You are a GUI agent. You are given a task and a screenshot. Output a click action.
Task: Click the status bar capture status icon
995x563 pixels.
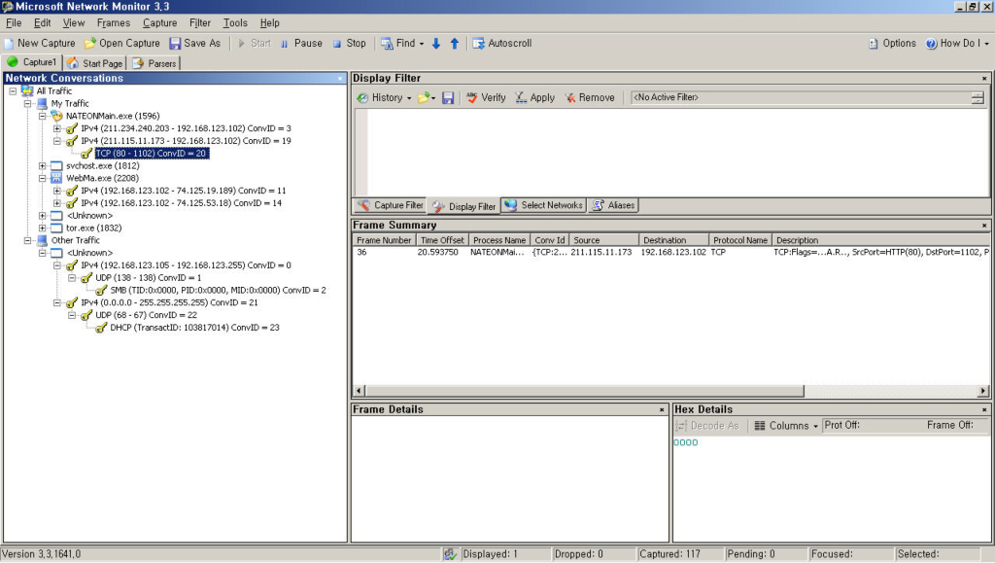point(450,555)
